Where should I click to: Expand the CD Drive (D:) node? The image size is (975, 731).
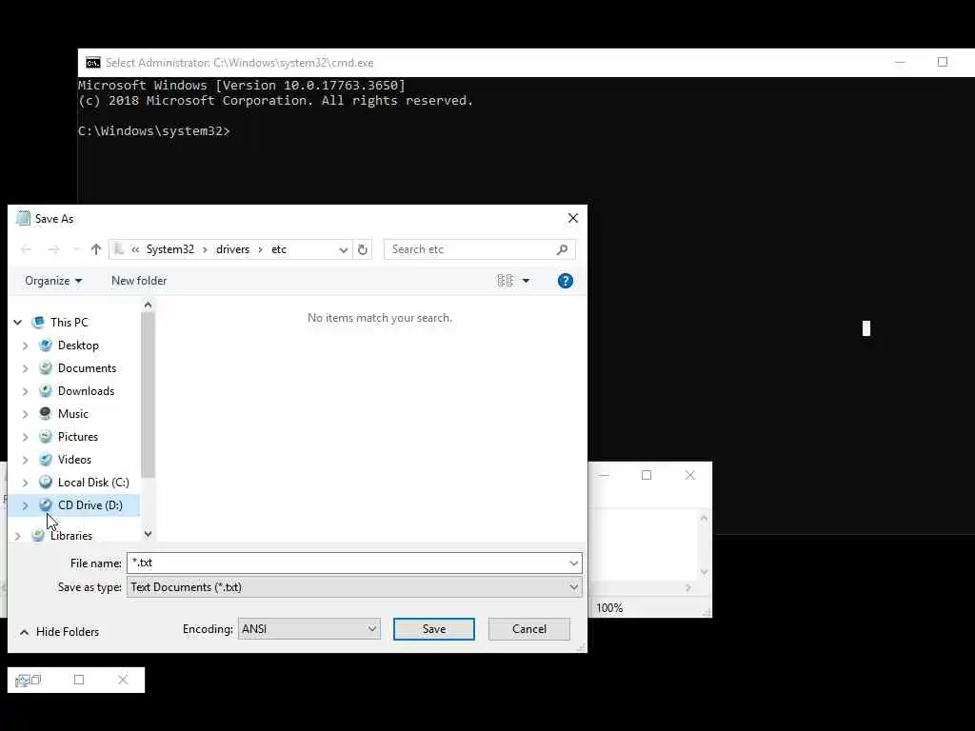(x=26, y=505)
